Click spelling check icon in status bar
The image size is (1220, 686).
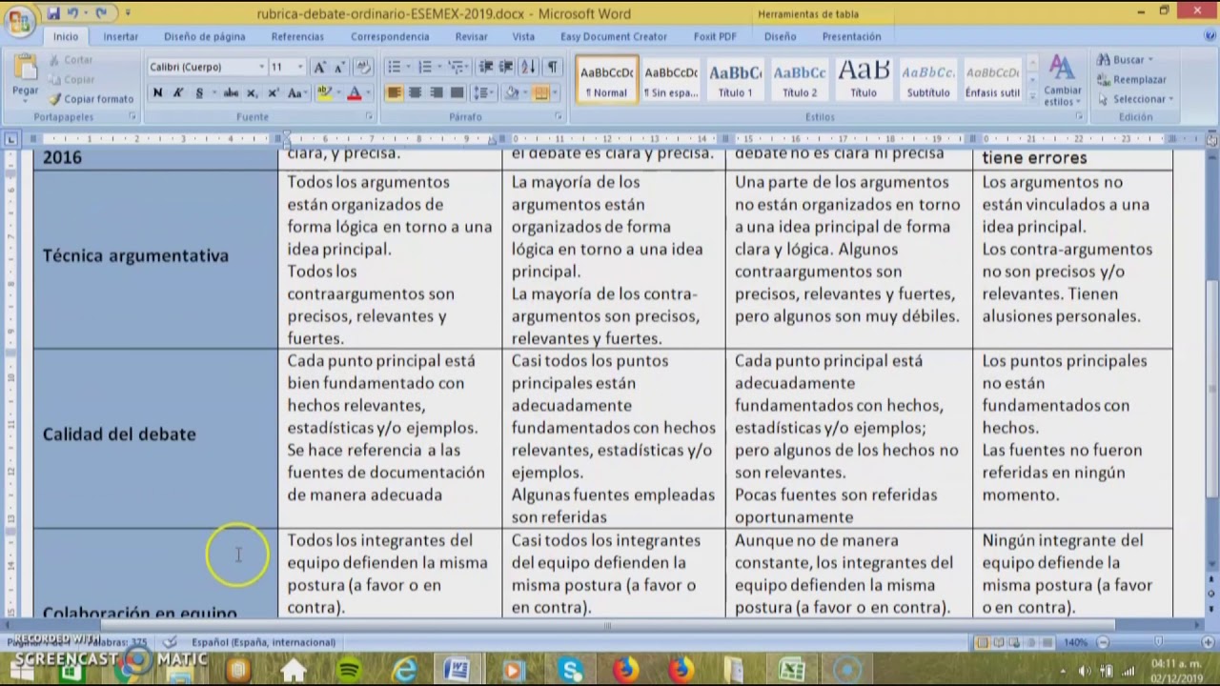click(x=169, y=642)
